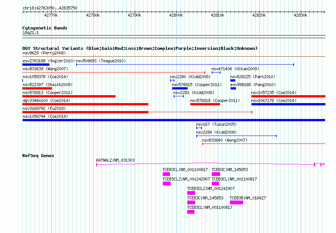The width and height of the screenshot is (336, 233).
Task: Click the blue esv2763189 gain bar
Action: (x=36, y=65)
